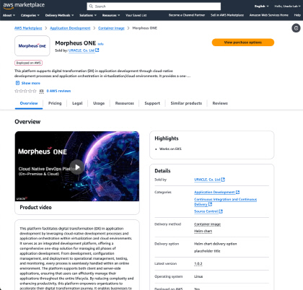303x290 pixels.
Task: Click View purchase options button
Action: click(243, 43)
